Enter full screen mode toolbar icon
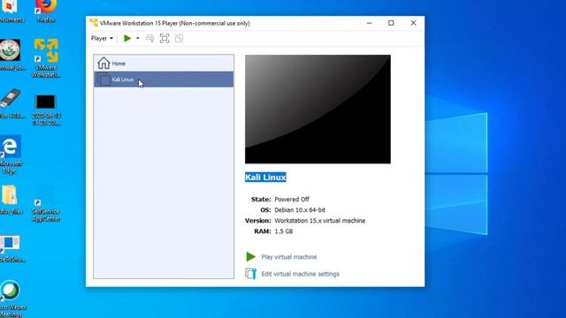Viewport: 566px width, 318px height. [x=164, y=38]
